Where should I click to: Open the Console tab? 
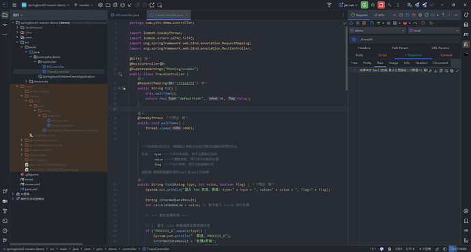[x=446, y=55]
